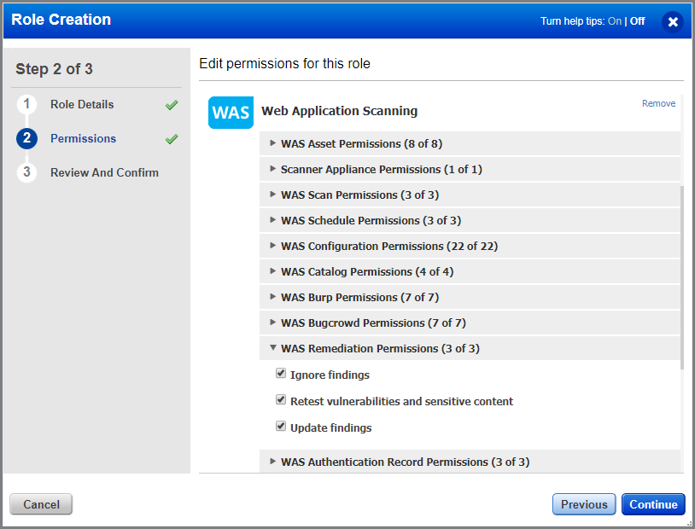Click the Previous button
The image size is (695, 529).
tap(584, 504)
